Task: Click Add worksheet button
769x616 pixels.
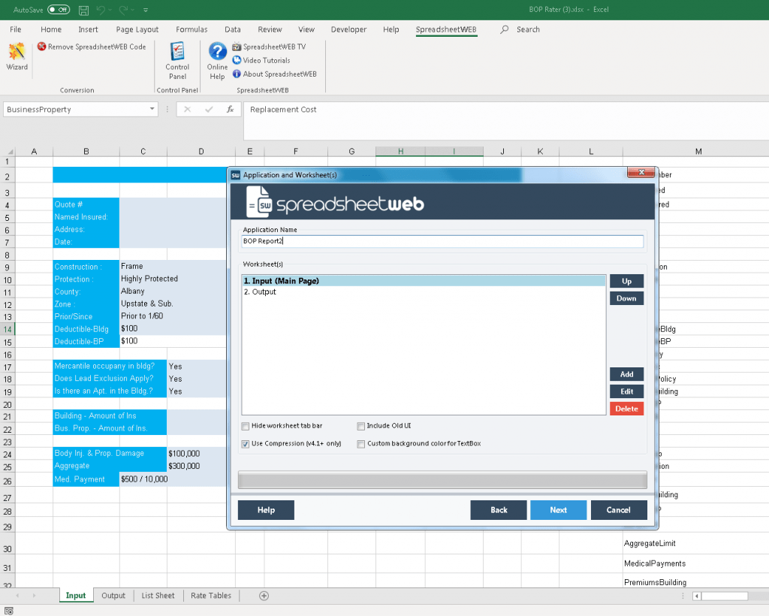Action: 627,374
